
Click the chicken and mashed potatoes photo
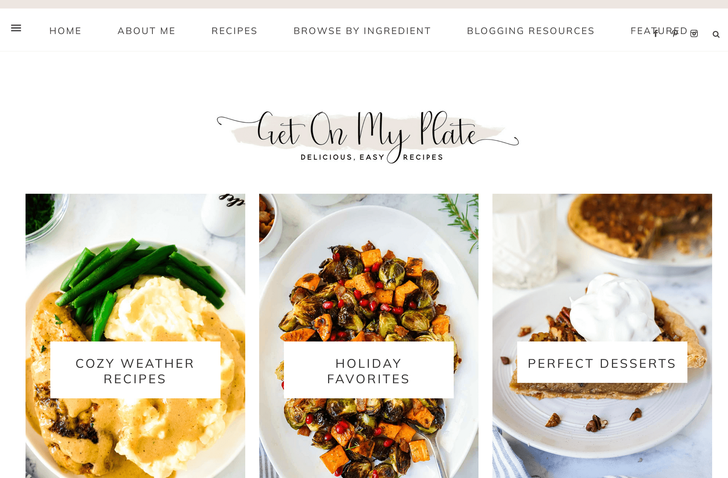click(x=135, y=271)
